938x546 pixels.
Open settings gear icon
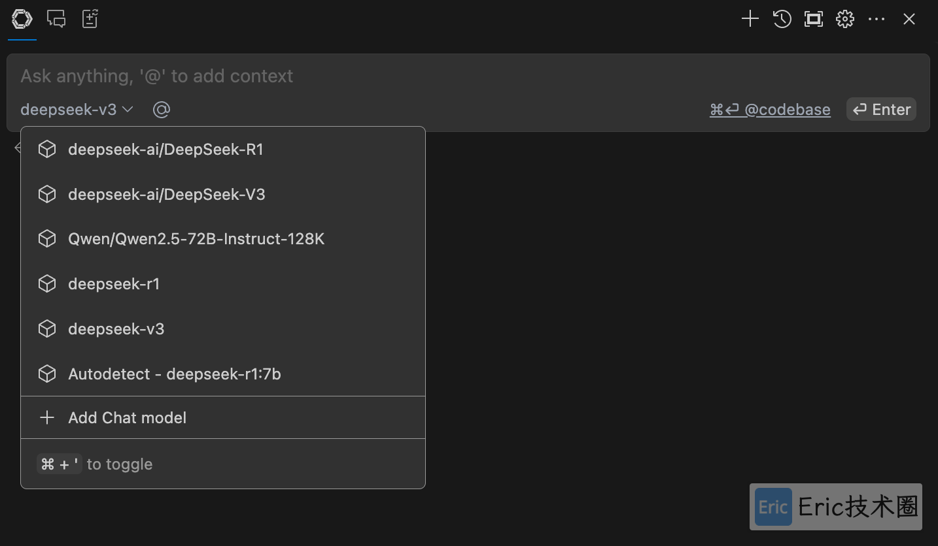845,19
